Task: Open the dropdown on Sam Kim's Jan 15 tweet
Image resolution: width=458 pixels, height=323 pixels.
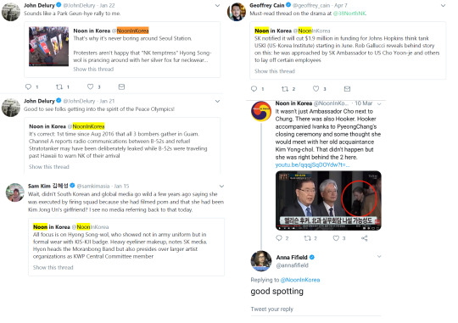Action: (x=221, y=186)
